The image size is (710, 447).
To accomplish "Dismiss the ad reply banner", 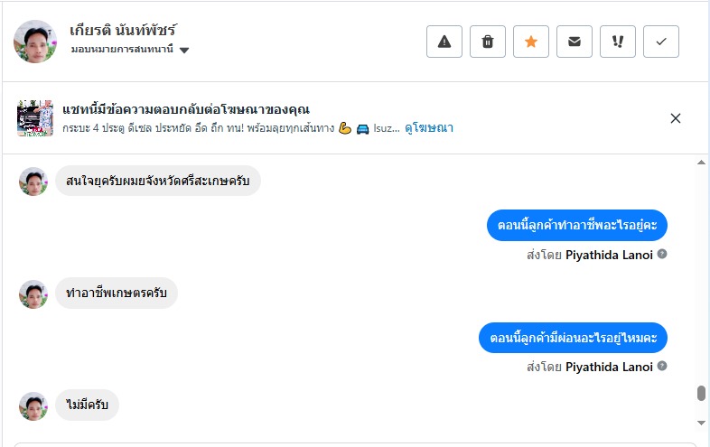I will tap(676, 118).
